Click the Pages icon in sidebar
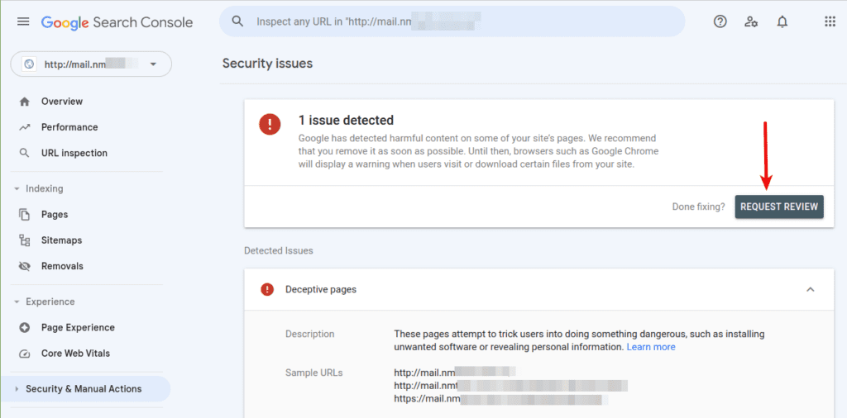This screenshot has width=847, height=418. (x=24, y=214)
